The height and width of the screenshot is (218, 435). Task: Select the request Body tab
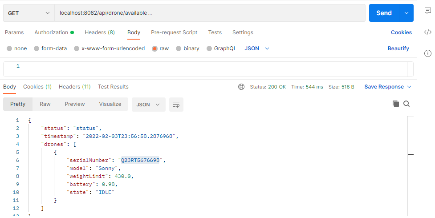pos(134,32)
